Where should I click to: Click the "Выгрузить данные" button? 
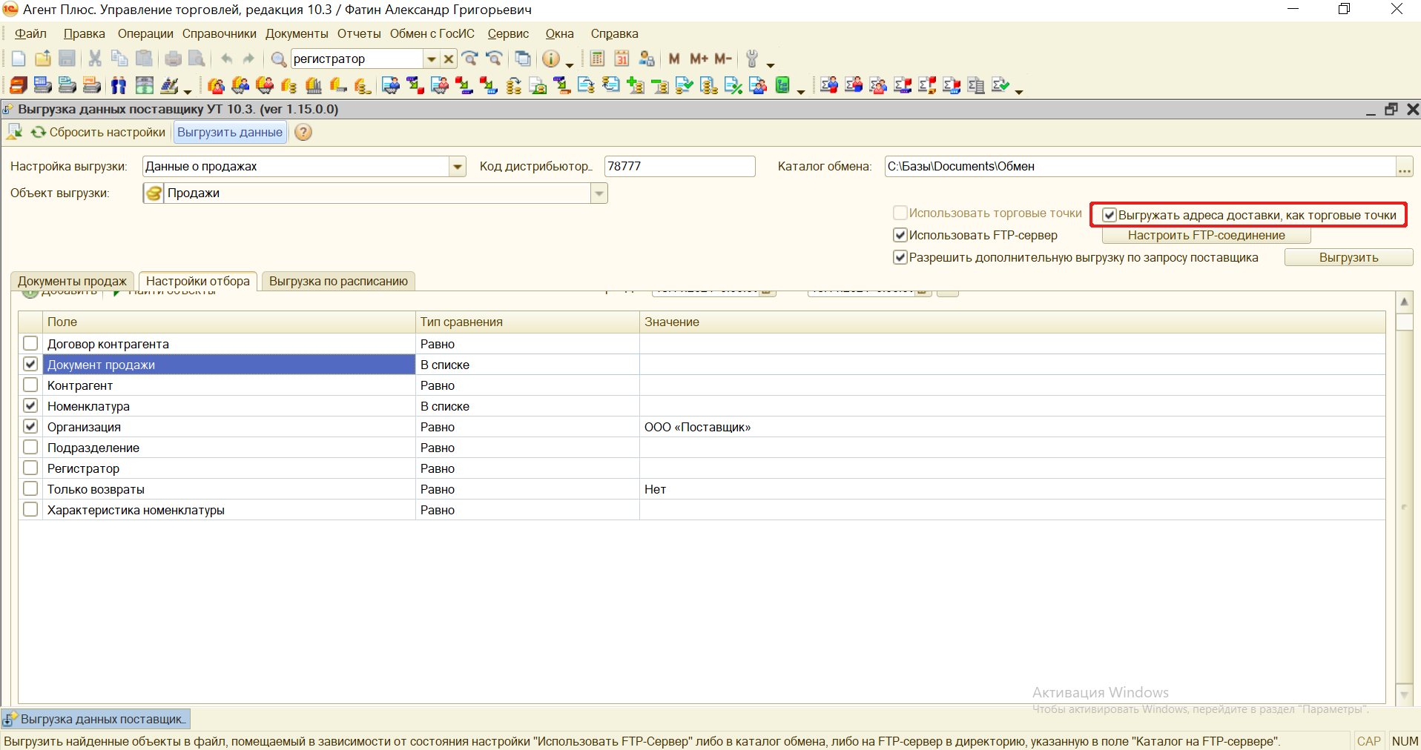(x=229, y=132)
